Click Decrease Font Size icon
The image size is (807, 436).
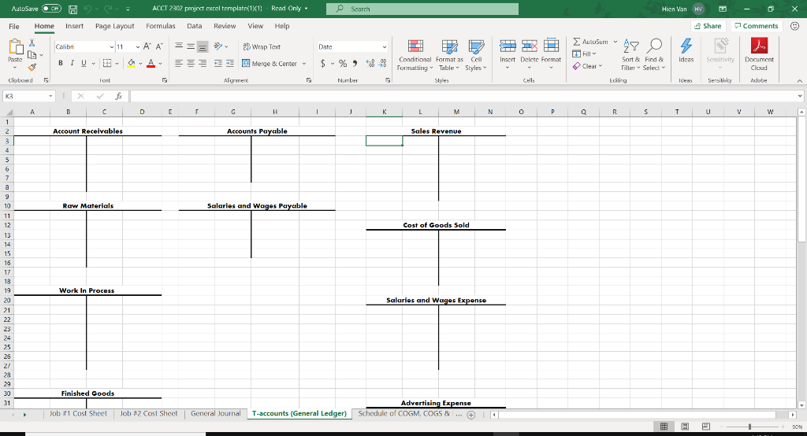[159, 46]
